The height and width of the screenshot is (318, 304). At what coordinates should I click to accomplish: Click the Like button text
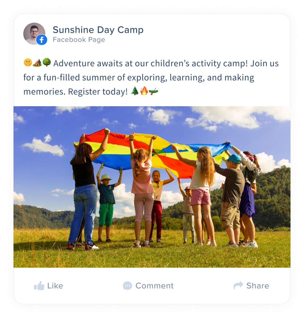(55, 285)
